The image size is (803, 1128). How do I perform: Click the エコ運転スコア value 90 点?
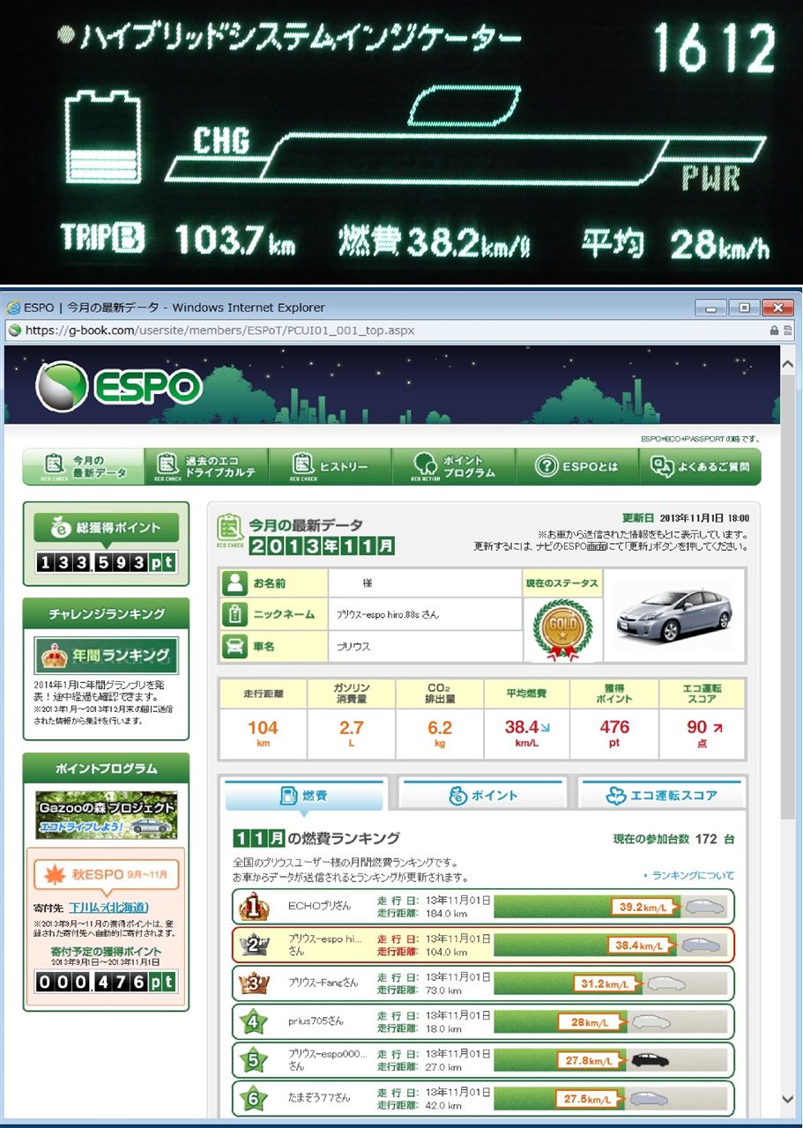tap(703, 732)
